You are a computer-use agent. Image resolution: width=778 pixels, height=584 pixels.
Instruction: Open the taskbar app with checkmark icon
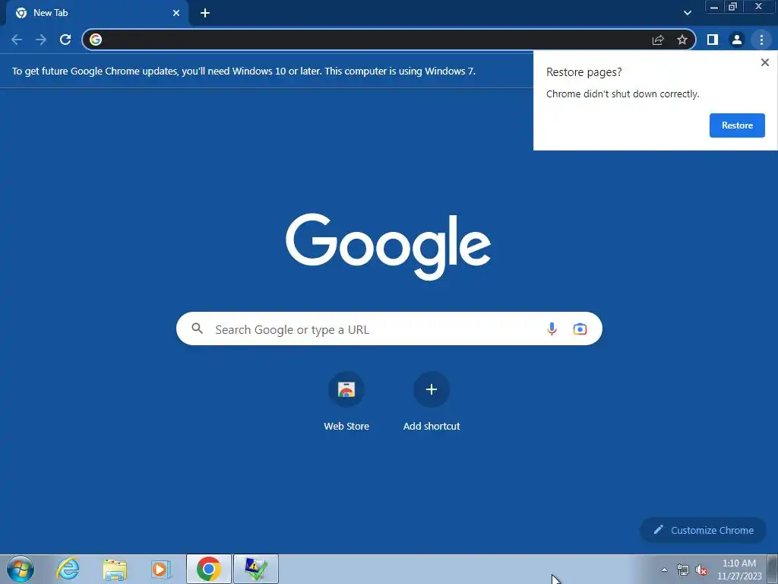point(256,569)
